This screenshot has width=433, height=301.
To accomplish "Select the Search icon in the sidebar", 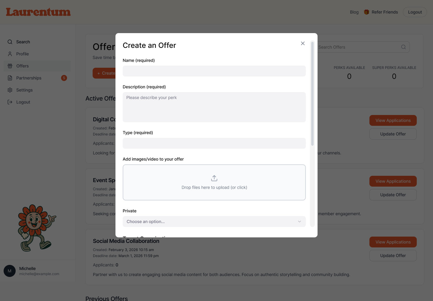I will point(10,42).
